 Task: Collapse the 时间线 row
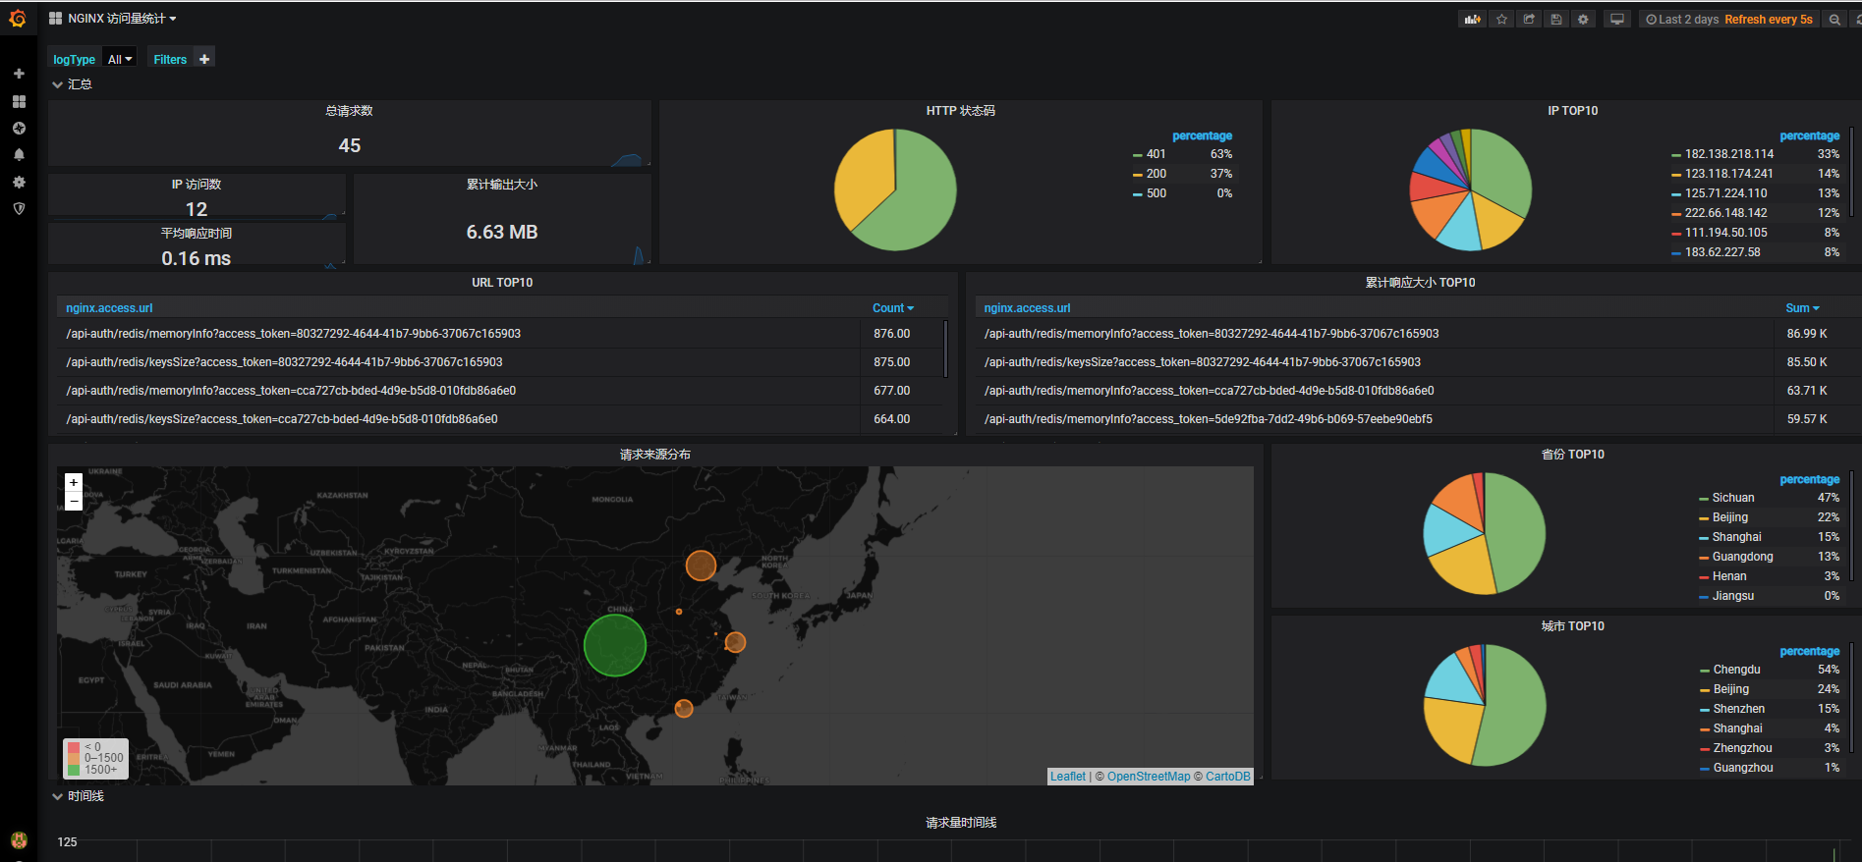[78, 796]
